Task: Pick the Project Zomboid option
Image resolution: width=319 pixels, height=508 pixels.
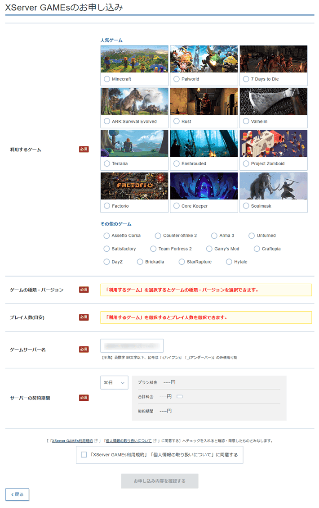Action: 246,163
